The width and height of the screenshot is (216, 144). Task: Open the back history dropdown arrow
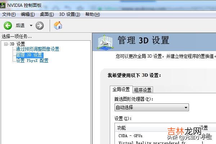(31, 26)
